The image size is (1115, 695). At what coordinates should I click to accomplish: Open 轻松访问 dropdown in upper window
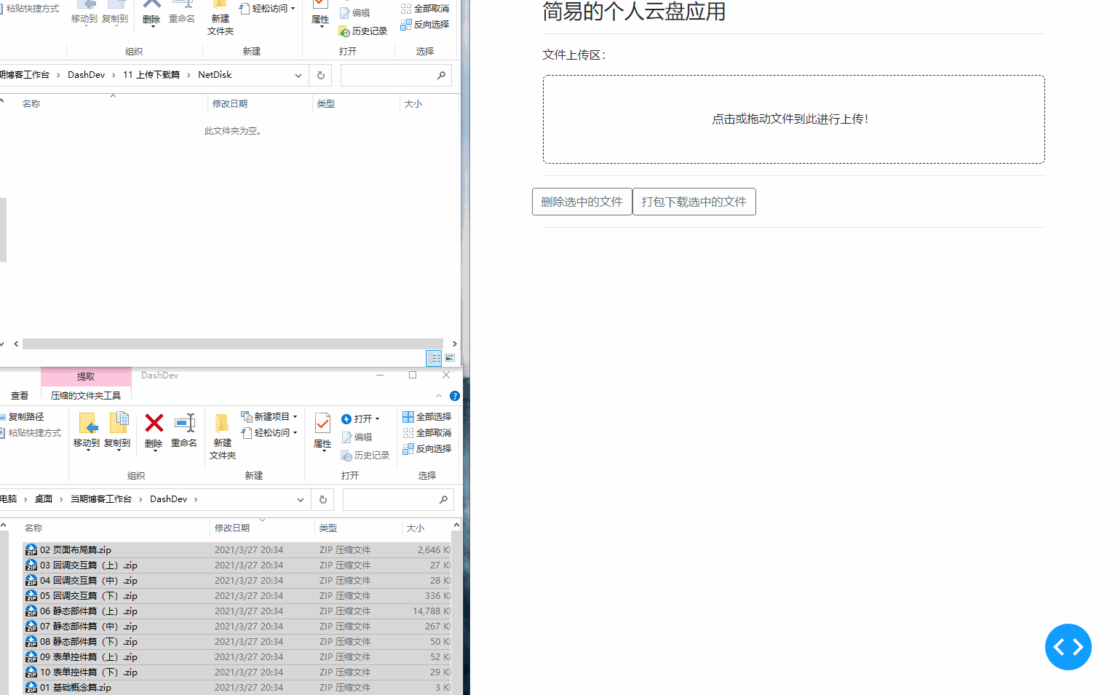267,9
